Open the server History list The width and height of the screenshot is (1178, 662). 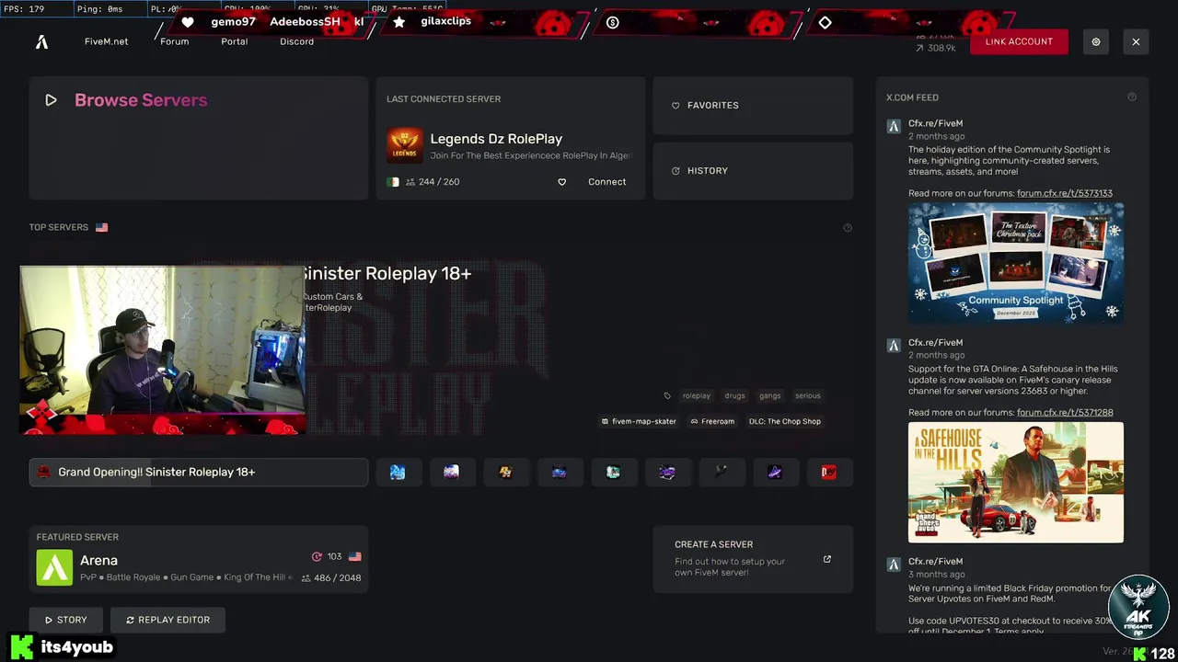[x=753, y=171]
